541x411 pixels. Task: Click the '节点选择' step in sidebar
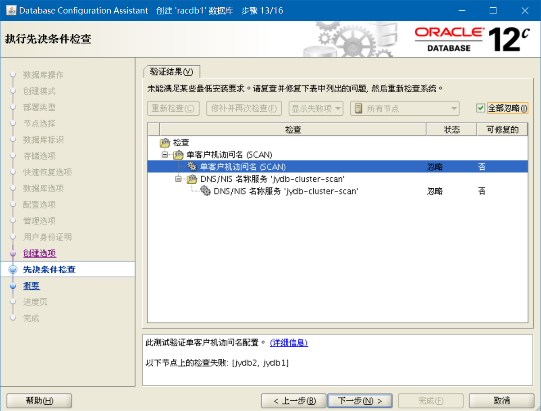point(40,124)
